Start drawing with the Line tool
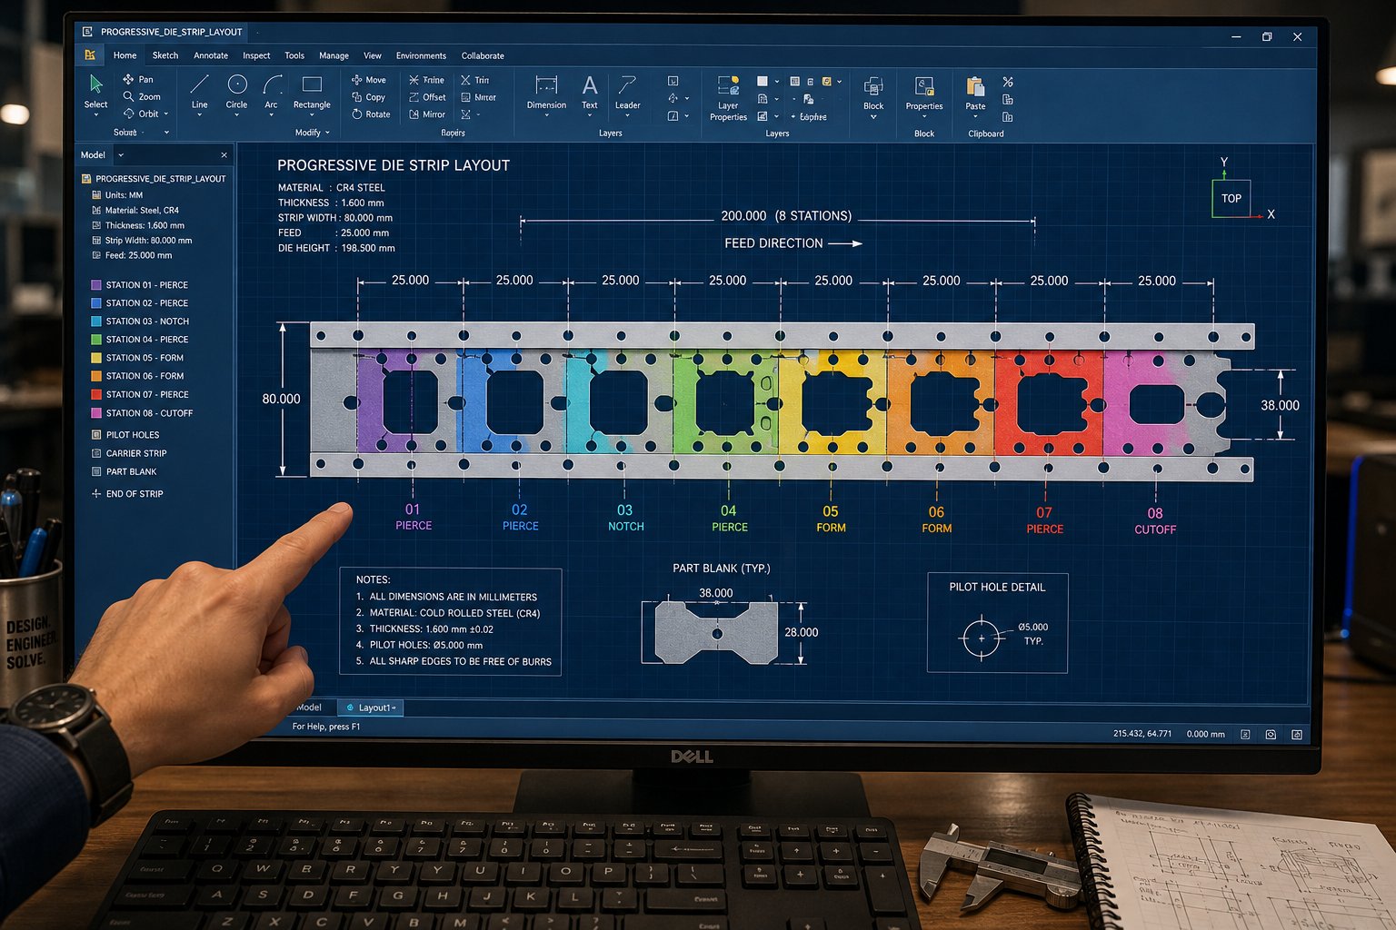 point(199,92)
